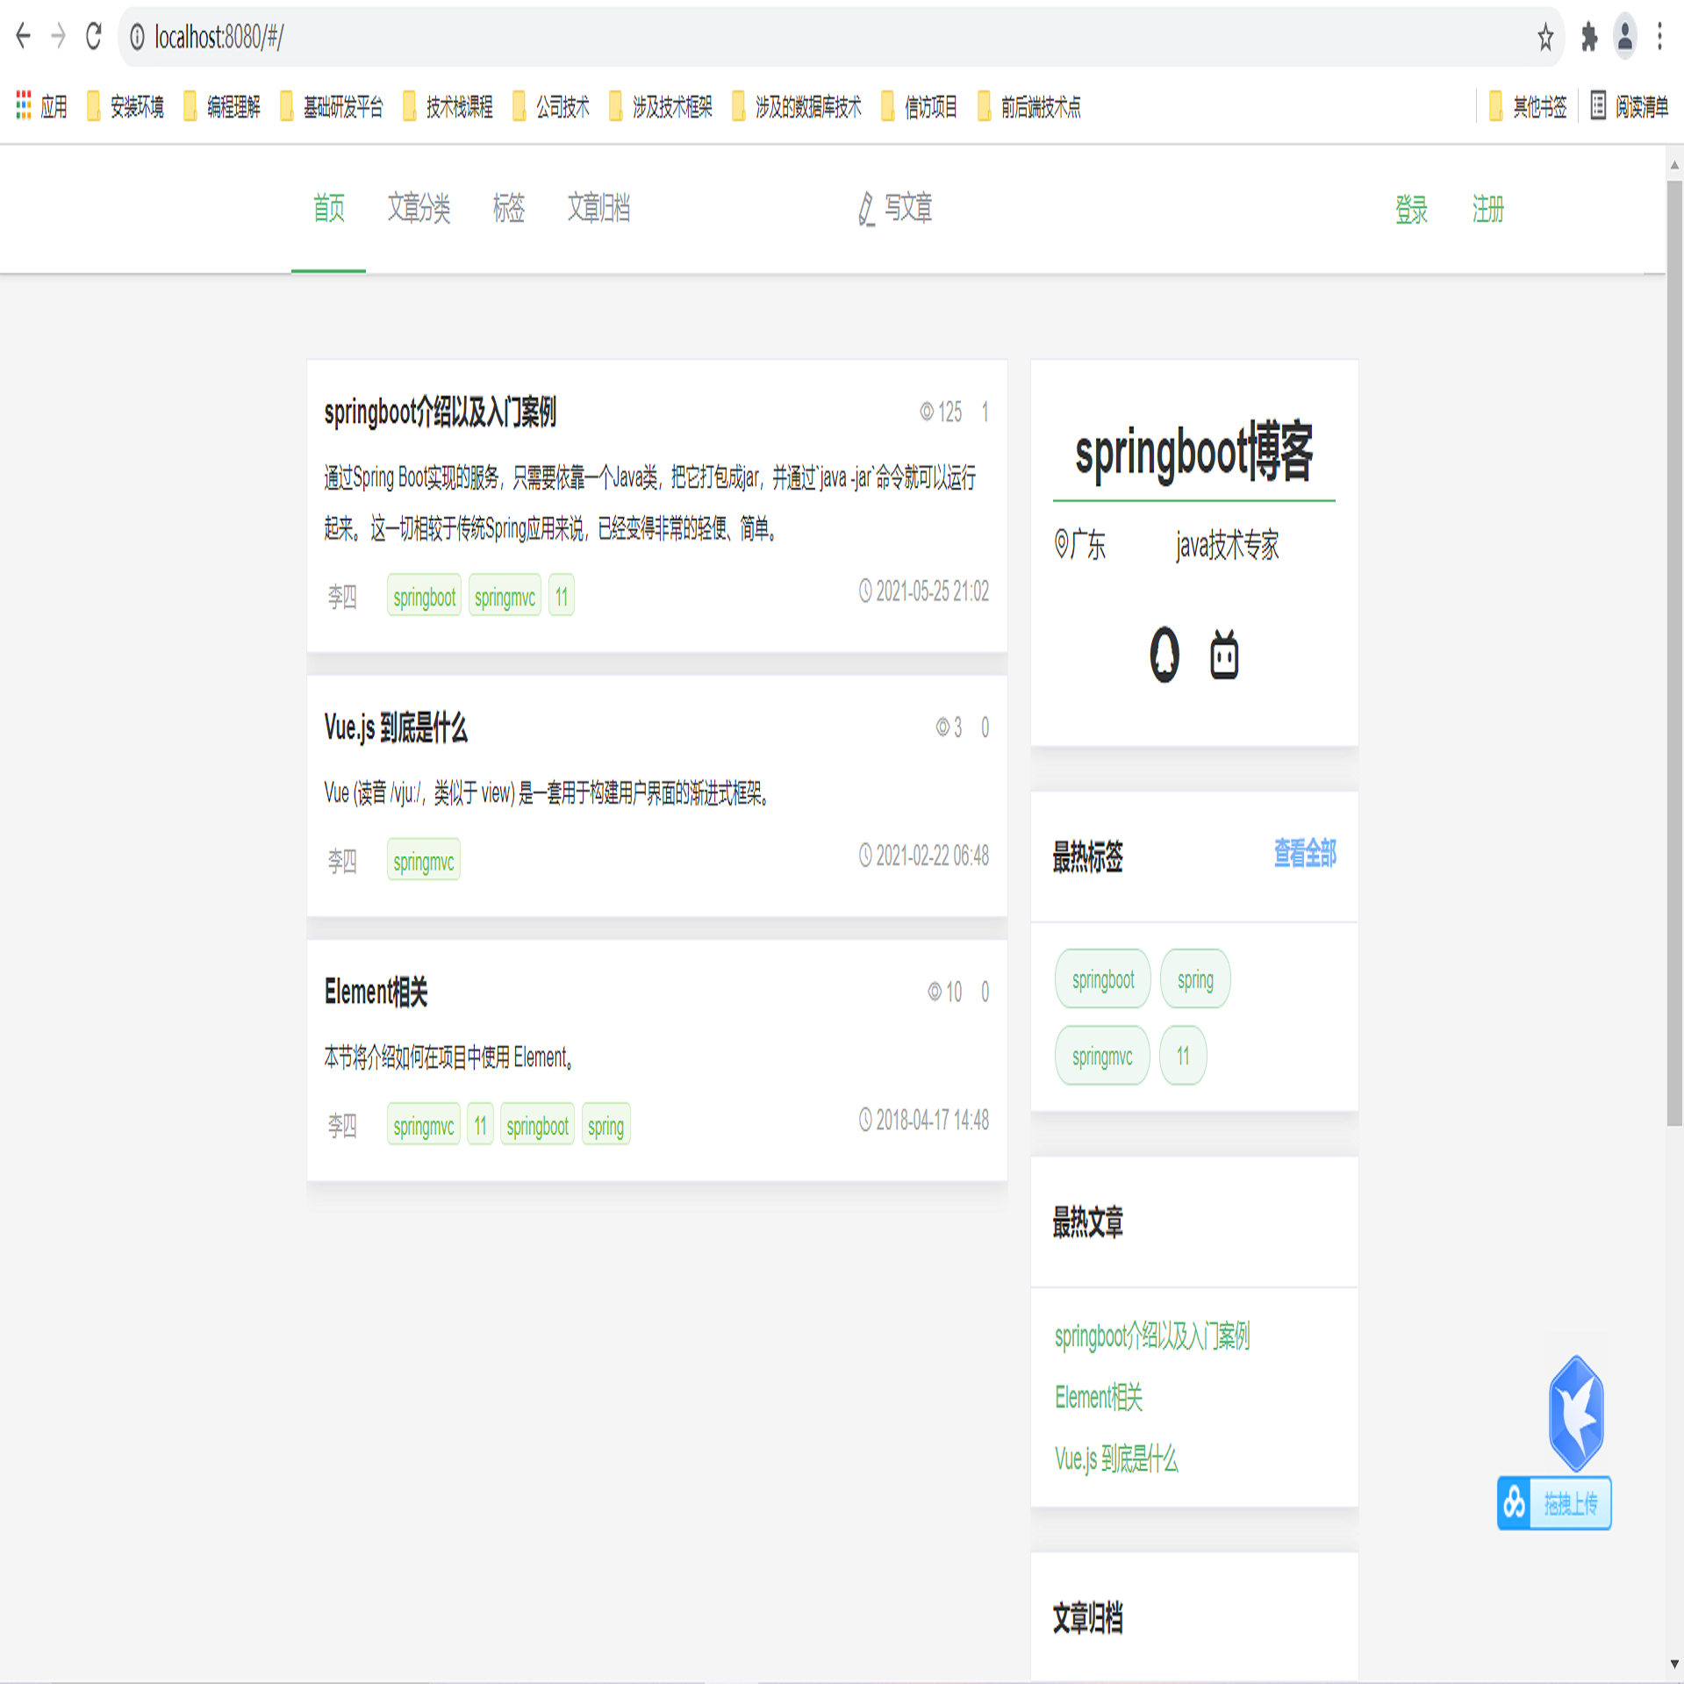Click the 注册 register button
Screen dimensions: 1684x1684
click(1488, 210)
